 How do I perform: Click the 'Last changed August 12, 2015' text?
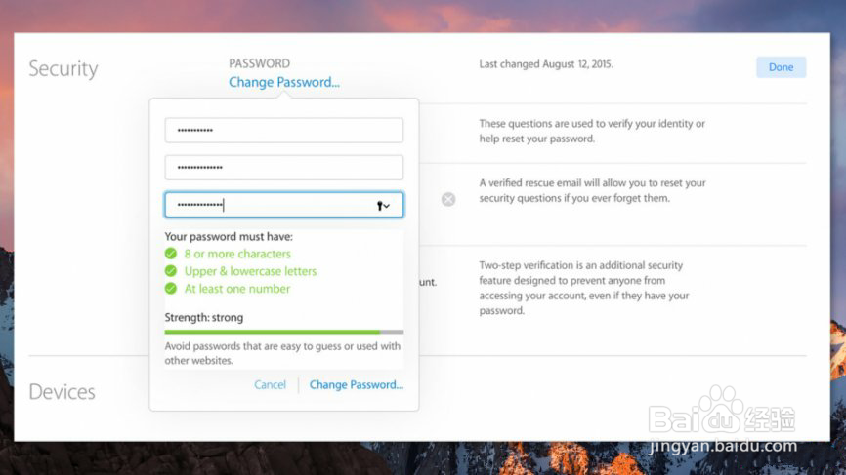pyautogui.click(x=546, y=65)
